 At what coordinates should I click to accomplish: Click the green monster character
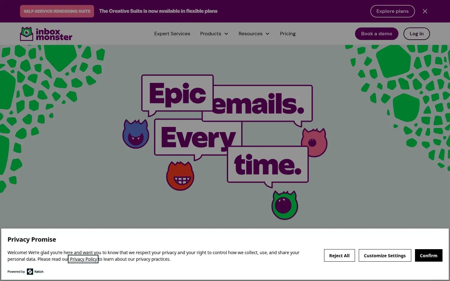[285, 205]
